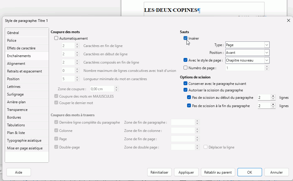The width and height of the screenshot is (293, 181).
Task: Toggle Numéro de page checkbox
Action: click(186, 68)
